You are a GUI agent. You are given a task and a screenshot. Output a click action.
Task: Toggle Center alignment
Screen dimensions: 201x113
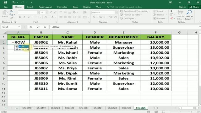pyautogui.click(x=65, y=17)
